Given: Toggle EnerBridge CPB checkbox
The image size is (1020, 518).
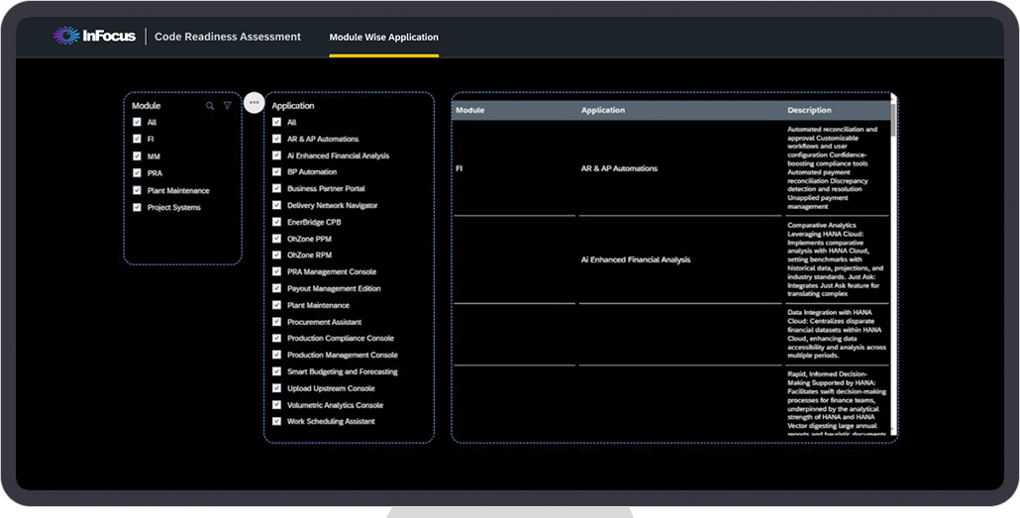Looking at the screenshot, I should pos(276,222).
